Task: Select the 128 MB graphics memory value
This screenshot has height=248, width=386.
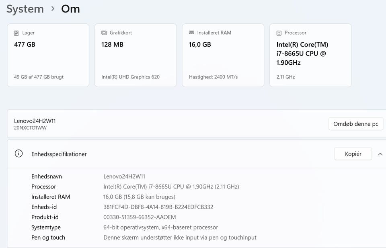Action: (x=112, y=45)
